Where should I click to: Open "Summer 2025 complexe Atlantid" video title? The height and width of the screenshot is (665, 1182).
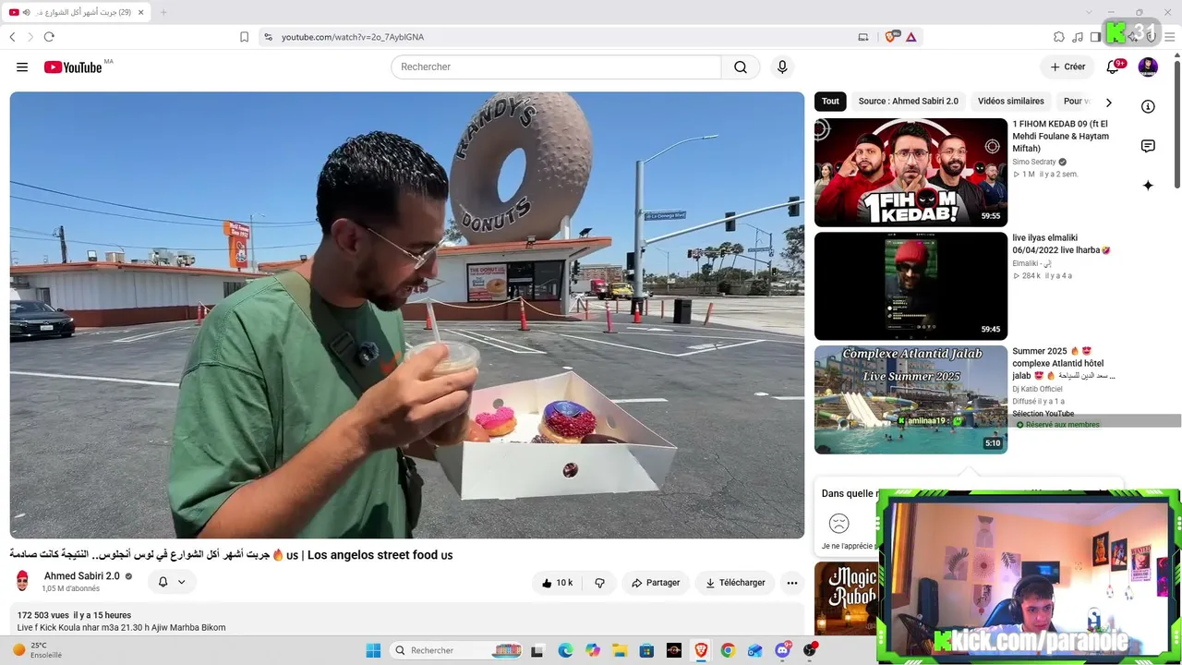click(x=1064, y=363)
